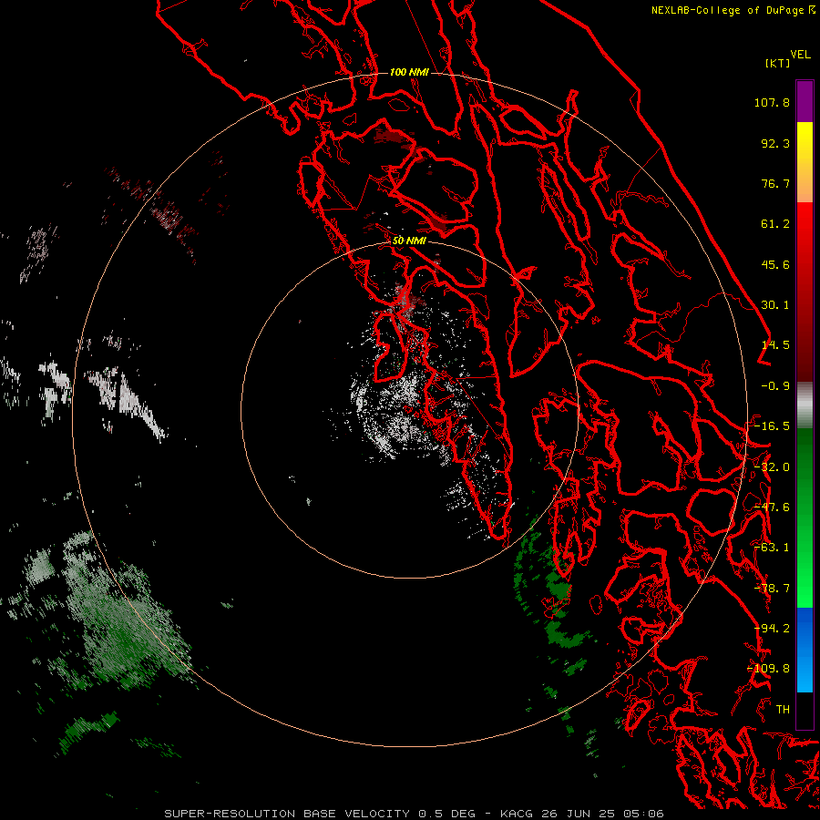820x820 pixels.
Task: Select the 61.2 value on velocity scale
Action: 775,224
